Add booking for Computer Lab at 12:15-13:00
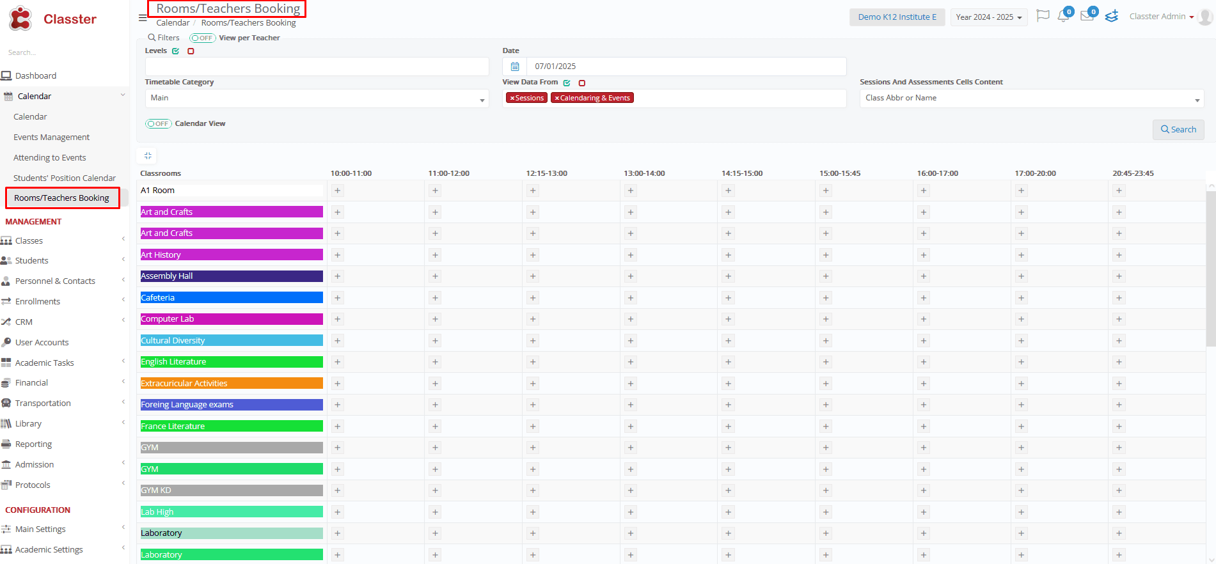Screen dimensions: 1216x564 [x=533, y=319]
